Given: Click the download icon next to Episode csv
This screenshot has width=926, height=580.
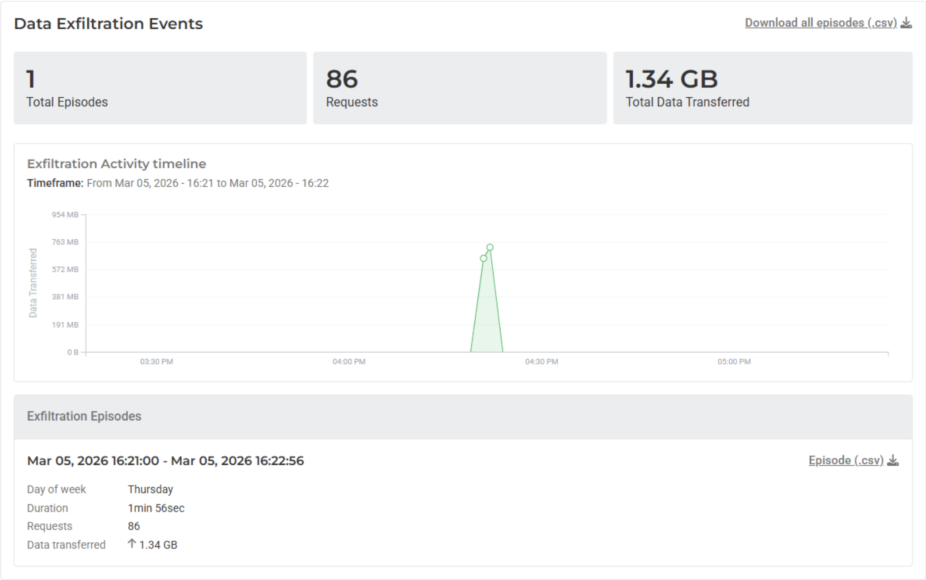Looking at the screenshot, I should pos(893,460).
